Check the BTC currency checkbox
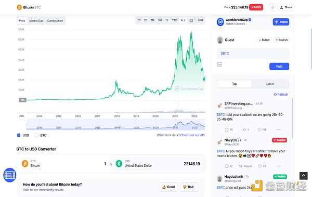 coord(36,135)
